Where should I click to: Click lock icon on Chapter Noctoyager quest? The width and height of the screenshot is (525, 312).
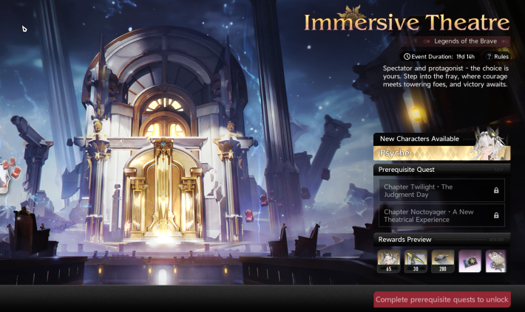(496, 215)
